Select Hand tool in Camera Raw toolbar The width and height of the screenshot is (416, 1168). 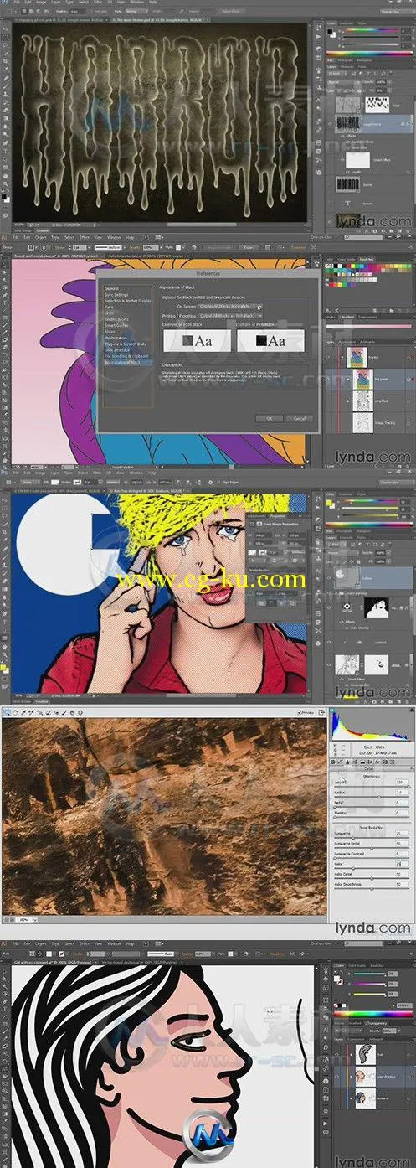tap(14, 712)
